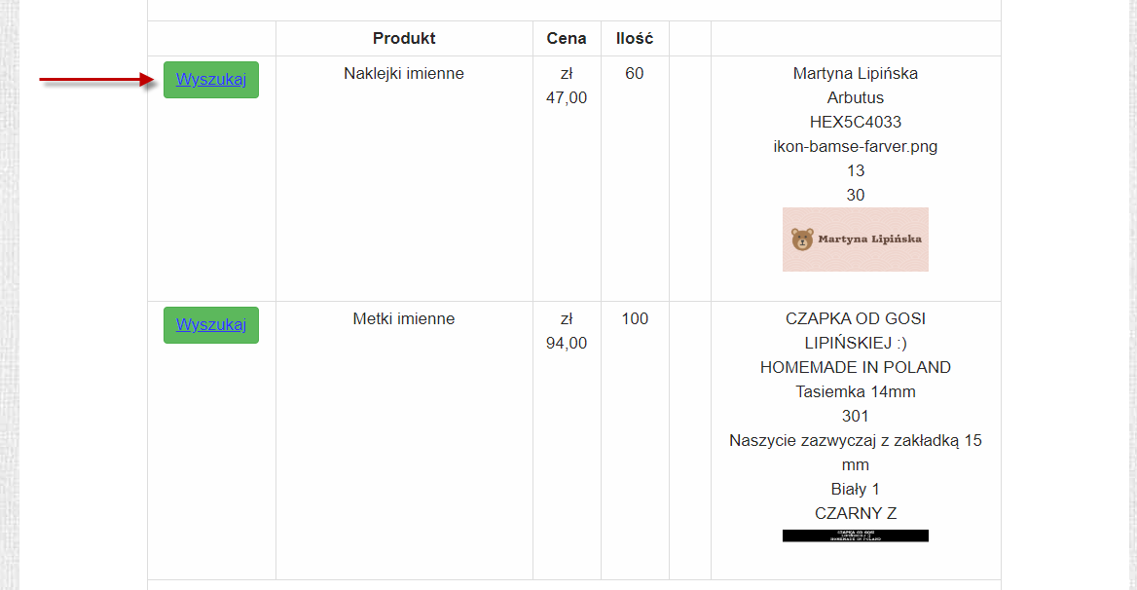
Task: Click the zł 47,00 price cell
Action: pos(567,86)
